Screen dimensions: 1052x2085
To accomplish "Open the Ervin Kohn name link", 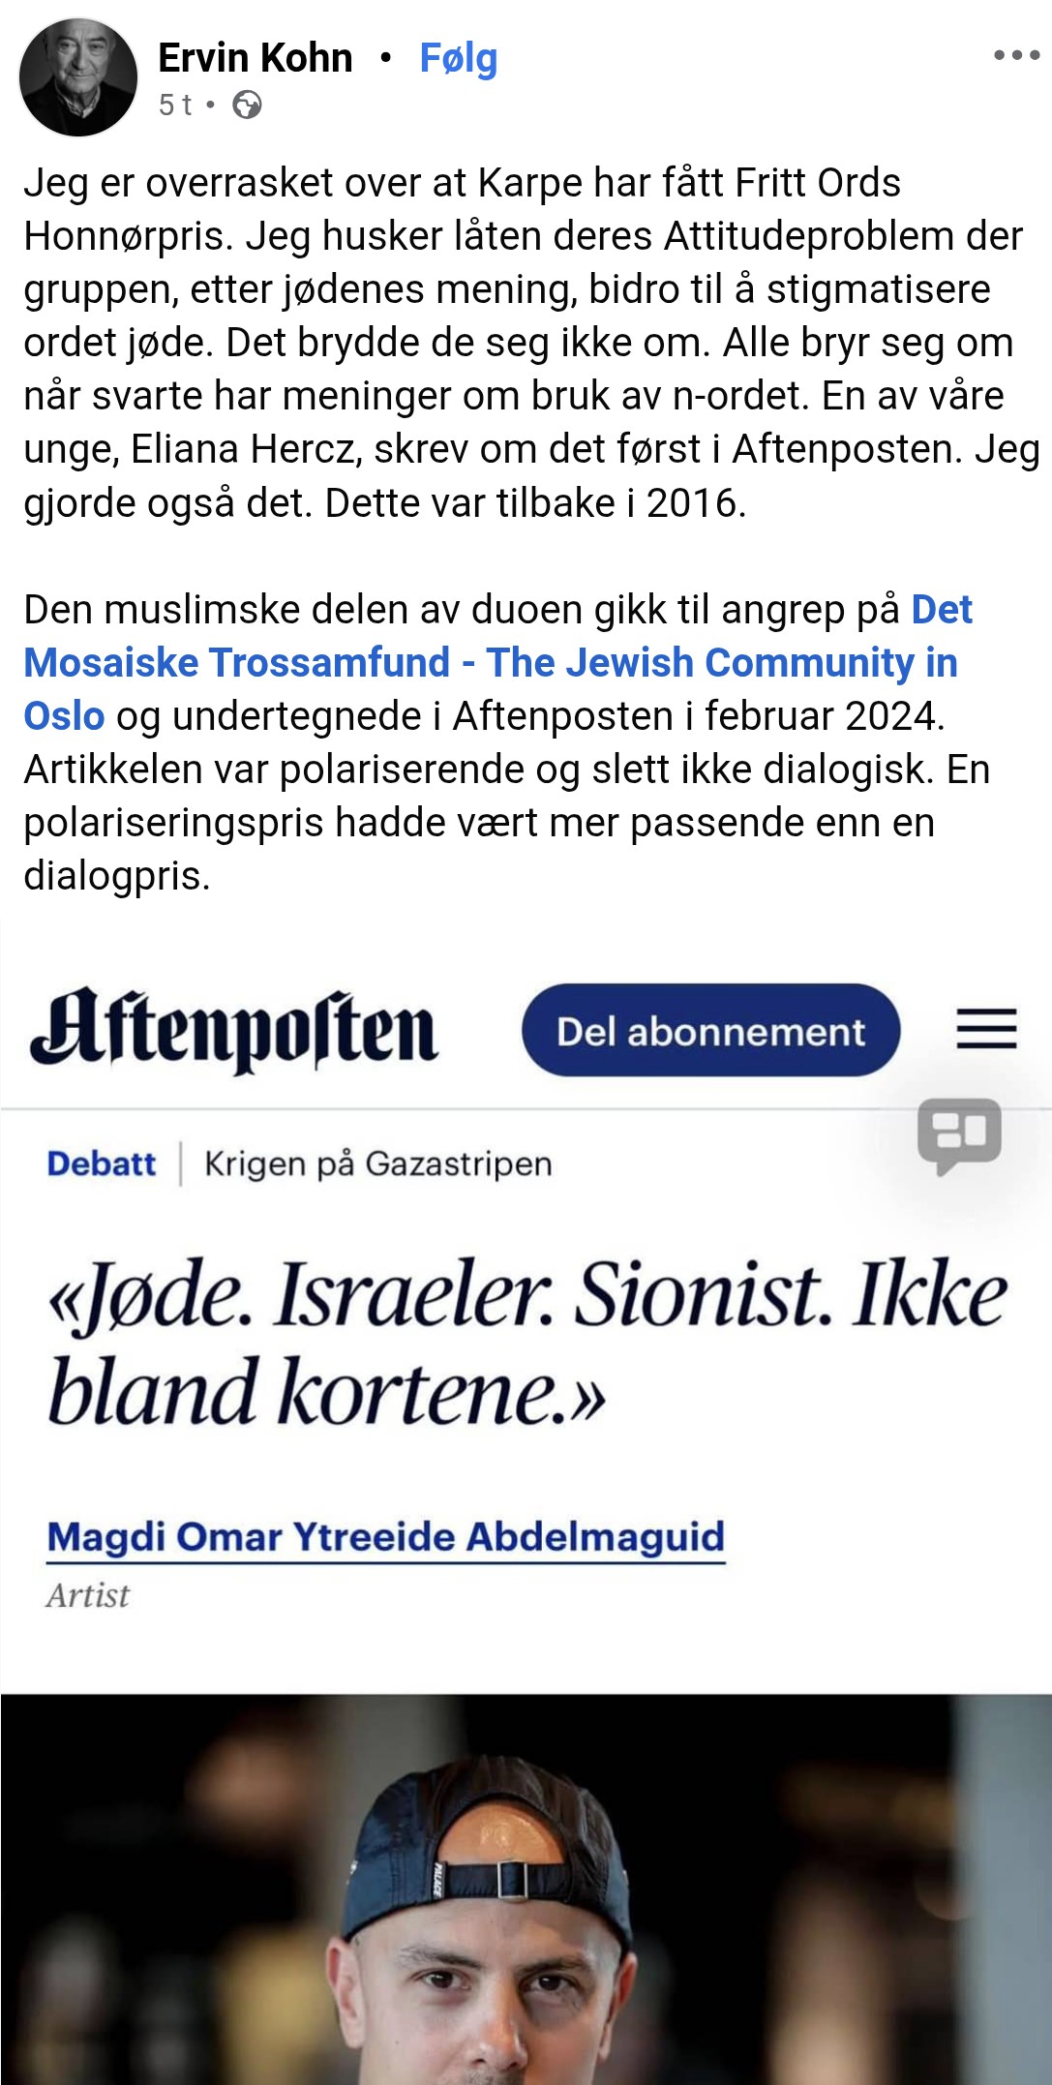I will (x=255, y=58).
